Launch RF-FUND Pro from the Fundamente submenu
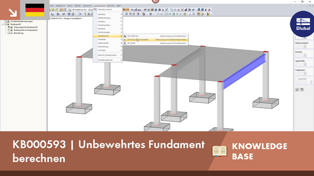The width and height of the screenshot is (314, 176). click(x=155, y=36)
